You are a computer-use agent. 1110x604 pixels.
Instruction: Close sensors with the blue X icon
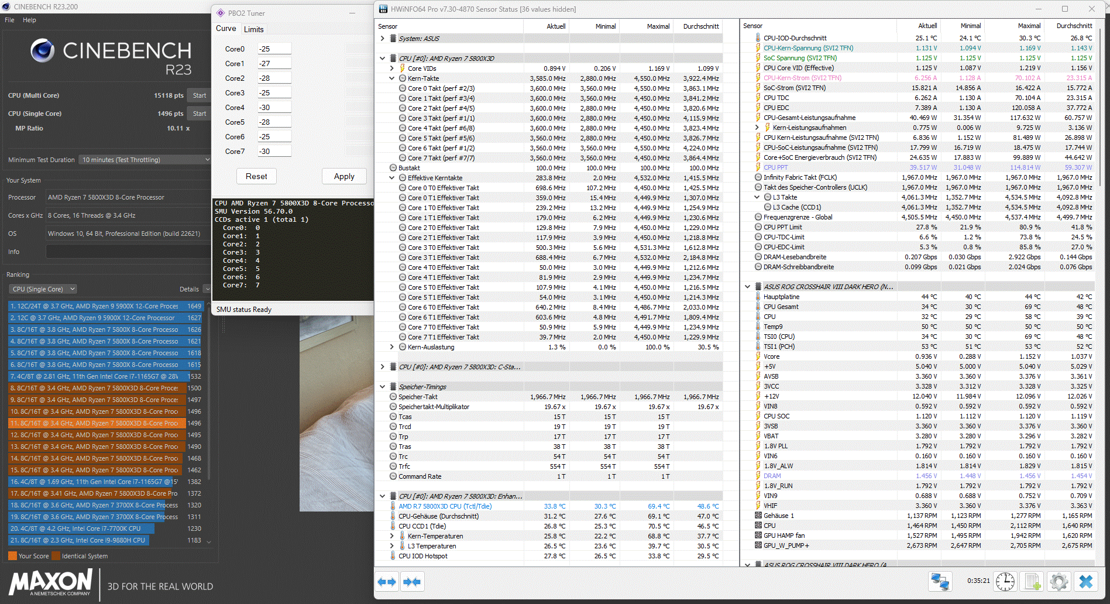[x=1086, y=582]
